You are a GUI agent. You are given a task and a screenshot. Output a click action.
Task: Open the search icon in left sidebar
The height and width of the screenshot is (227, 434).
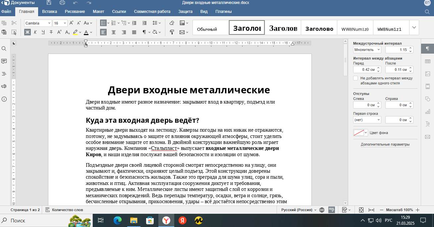4,49
